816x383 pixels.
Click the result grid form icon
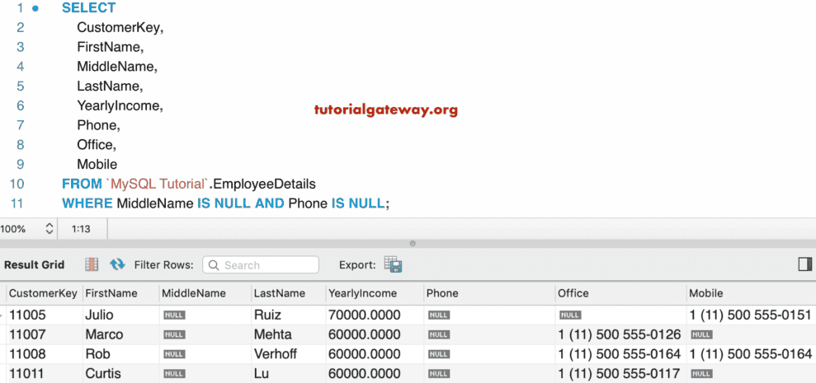coord(92,264)
